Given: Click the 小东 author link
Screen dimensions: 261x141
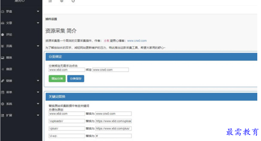Looking at the screenshot, I should 107,41.
